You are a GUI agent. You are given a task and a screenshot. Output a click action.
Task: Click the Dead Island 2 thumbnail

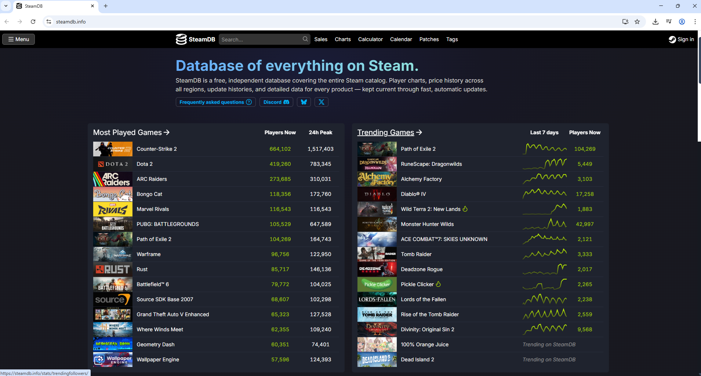click(377, 359)
